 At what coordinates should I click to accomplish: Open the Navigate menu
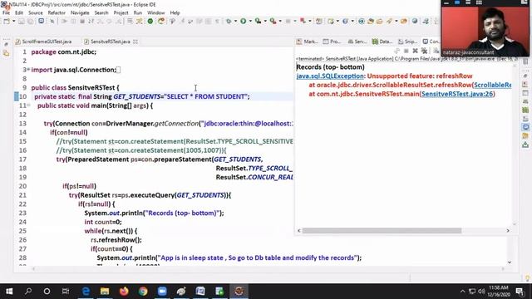(x=80, y=12)
